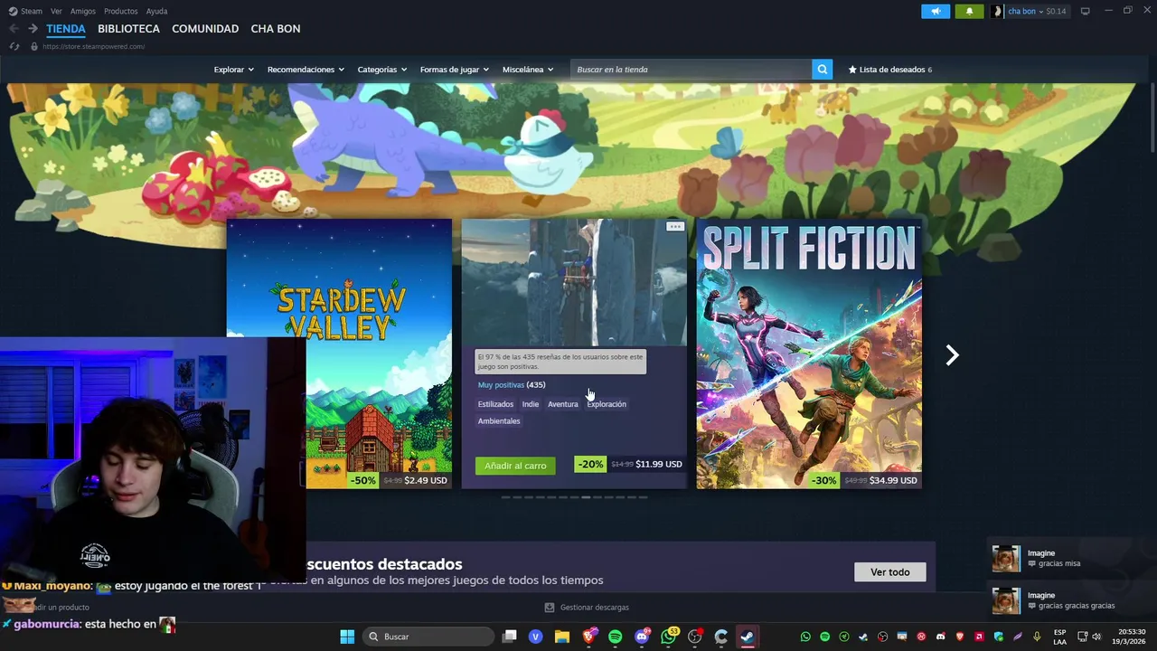Click the page vertical scrollbar

click(1152, 118)
